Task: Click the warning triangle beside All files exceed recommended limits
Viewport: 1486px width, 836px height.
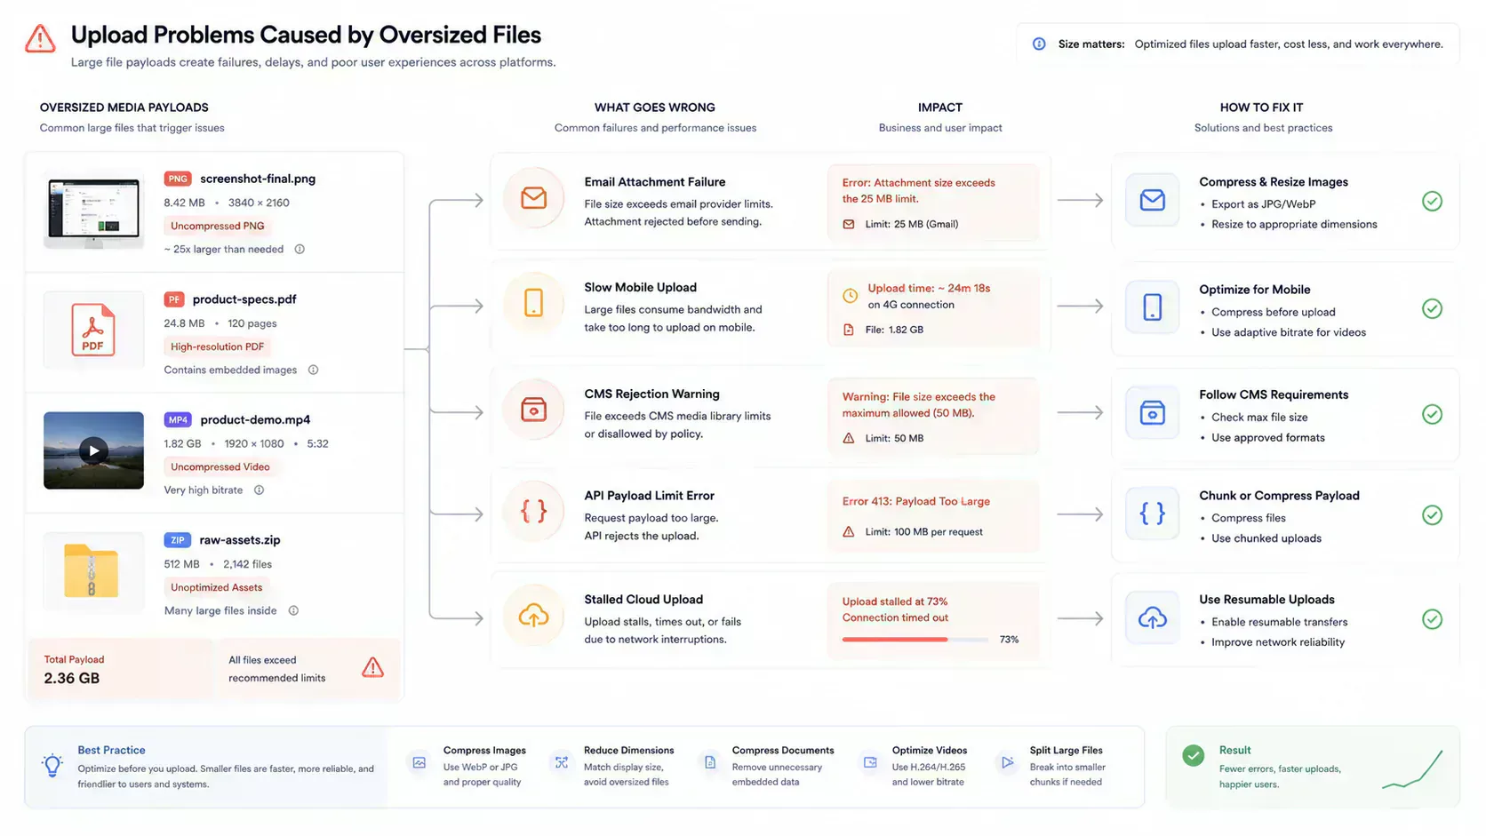Action: tap(372, 667)
